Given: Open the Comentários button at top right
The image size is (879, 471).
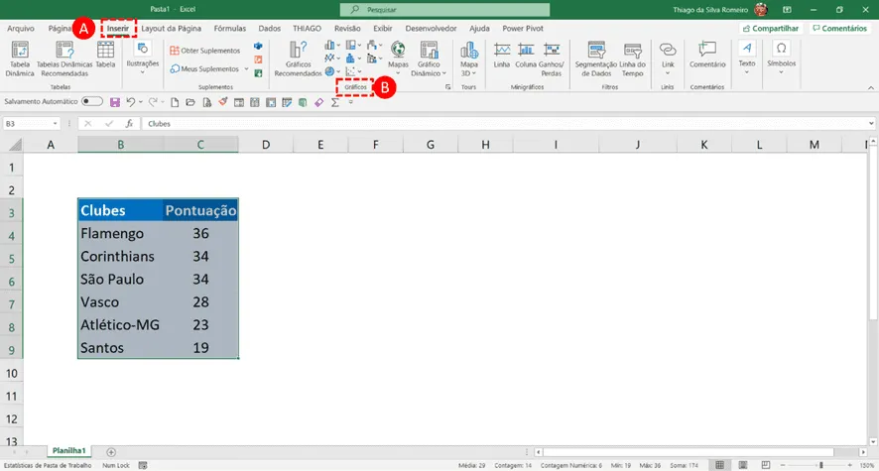Looking at the screenshot, I should (x=839, y=28).
